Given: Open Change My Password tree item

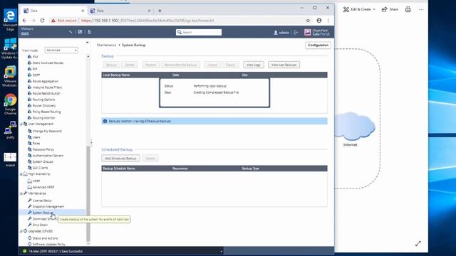Looking at the screenshot, I should pyautogui.click(x=47, y=131).
